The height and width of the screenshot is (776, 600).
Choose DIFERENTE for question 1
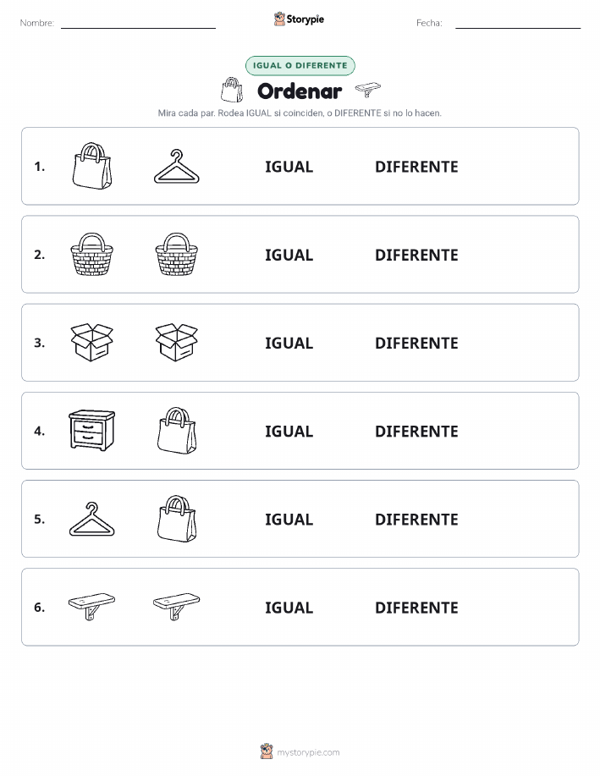pyautogui.click(x=416, y=167)
